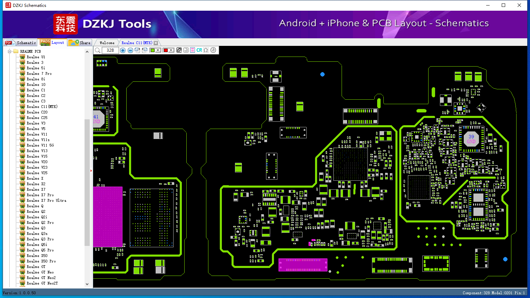This screenshot has height=298, width=530.
Task: Open Realme C20 layout
Action: pyautogui.click(x=37, y=112)
